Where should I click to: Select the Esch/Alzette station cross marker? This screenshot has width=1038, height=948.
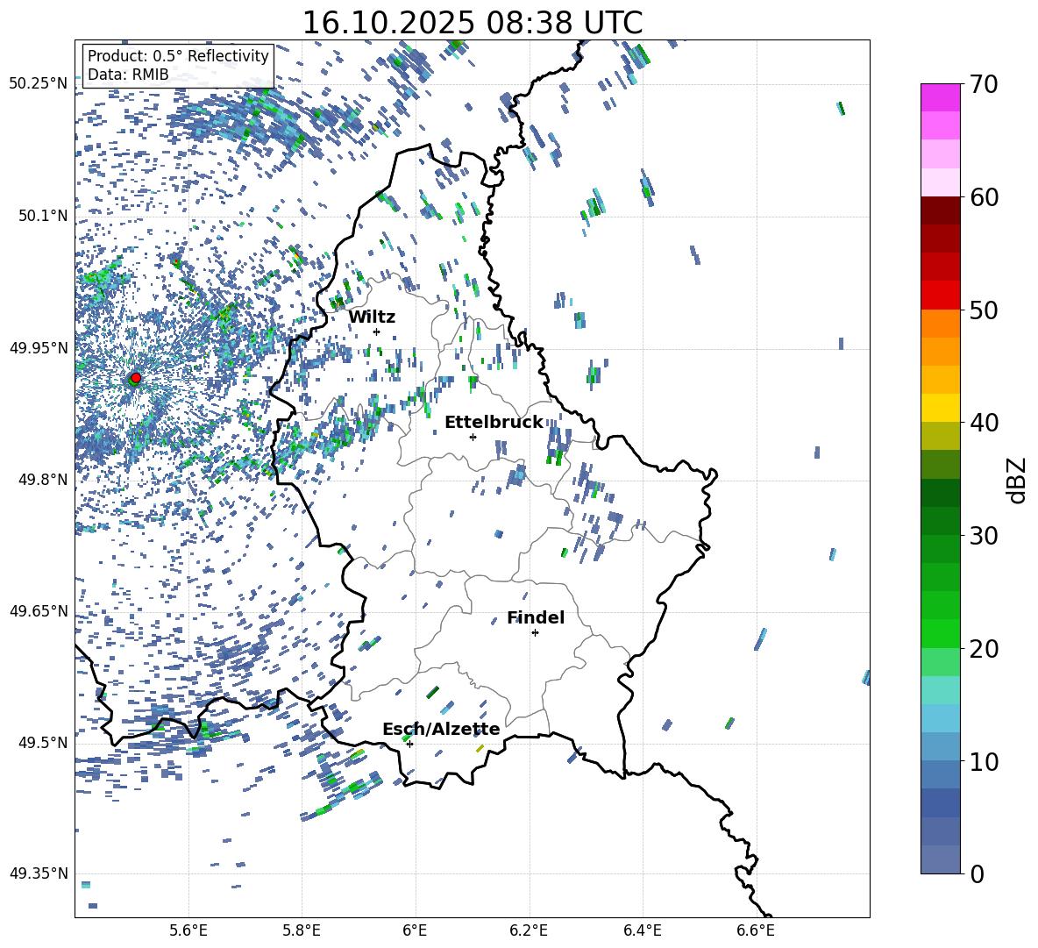(409, 744)
